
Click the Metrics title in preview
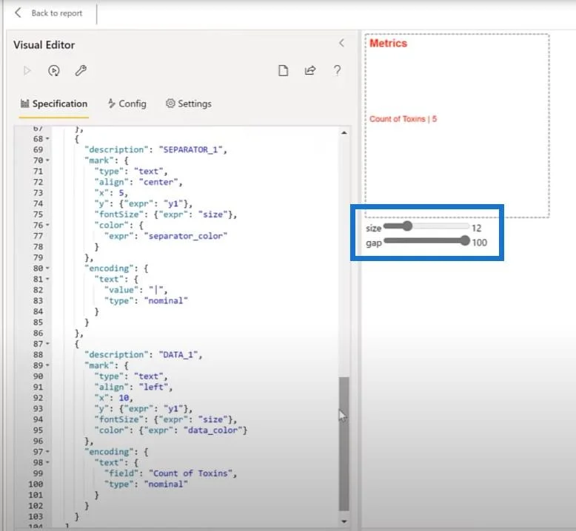click(x=388, y=44)
